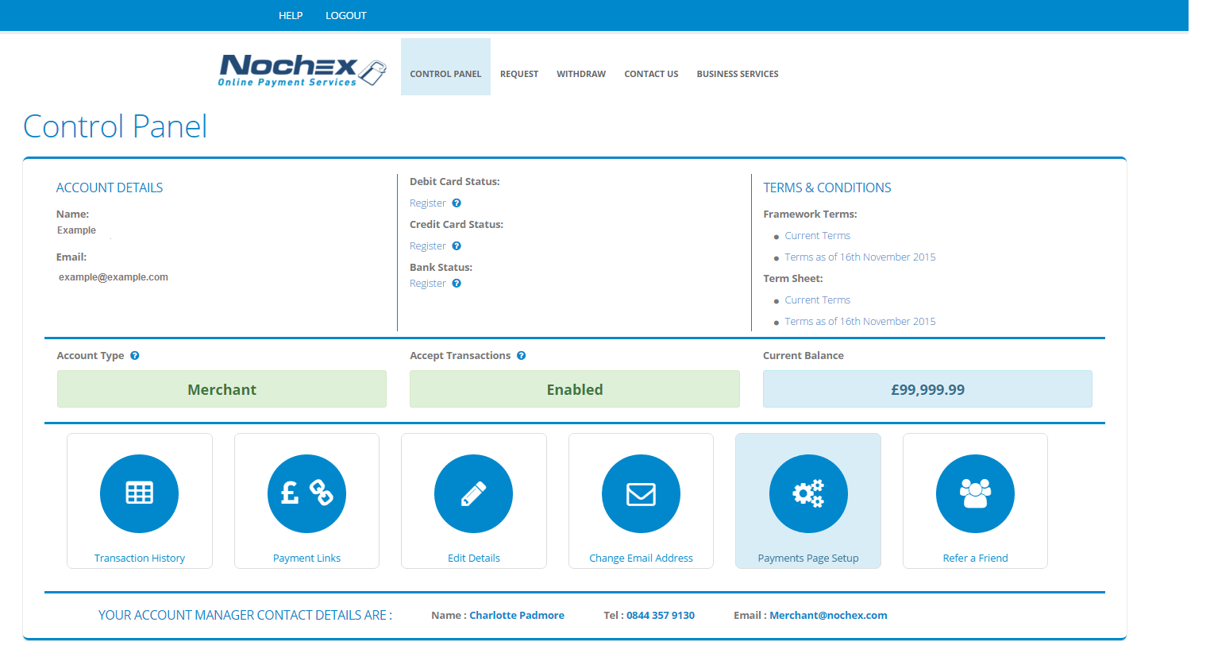Image resolution: width=1210 pixels, height=661 pixels.
Task: Select the Edit Details pencil icon
Action: tap(474, 493)
